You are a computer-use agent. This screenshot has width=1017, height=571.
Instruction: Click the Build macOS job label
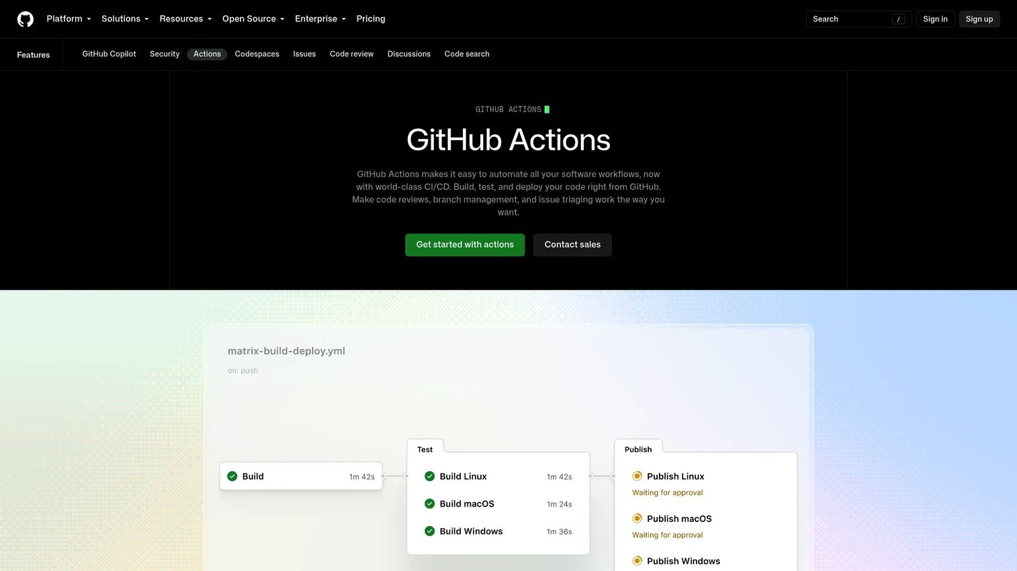coord(467,504)
